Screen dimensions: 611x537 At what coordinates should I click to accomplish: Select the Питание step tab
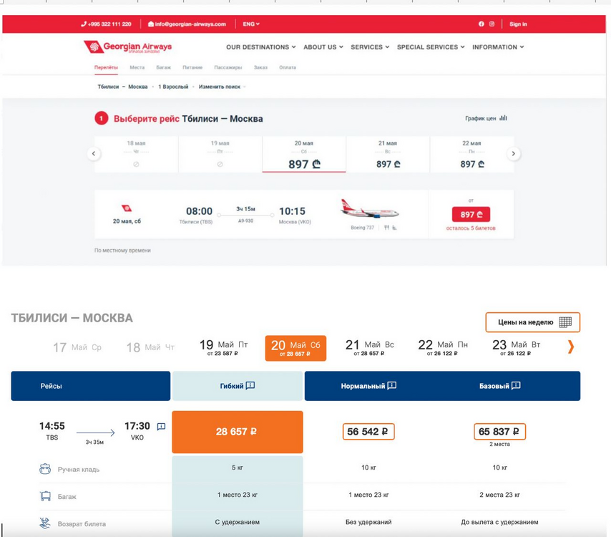coord(192,67)
